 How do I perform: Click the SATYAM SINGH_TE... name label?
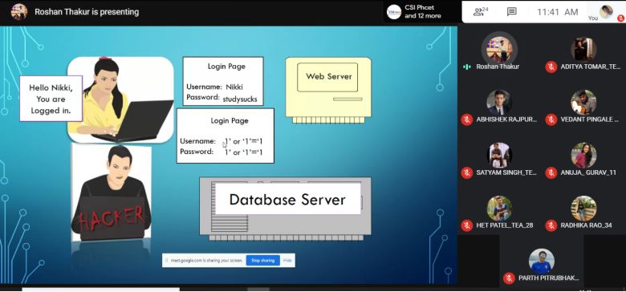click(506, 172)
